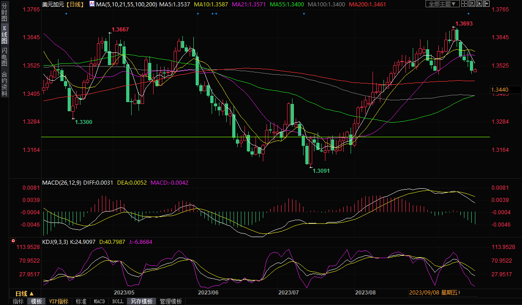Apply the MACD template

pyautogui.click(x=99, y=301)
